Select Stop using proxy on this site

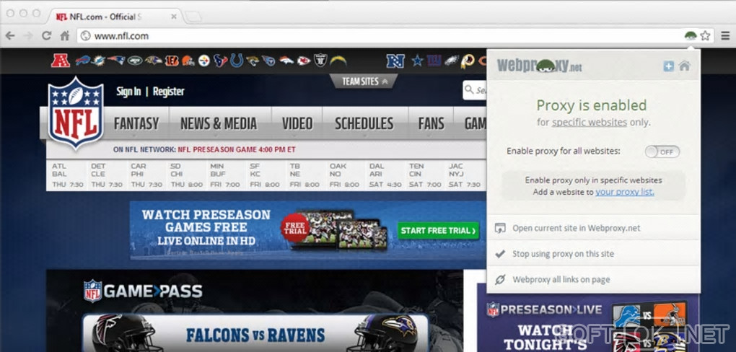[x=593, y=253]
